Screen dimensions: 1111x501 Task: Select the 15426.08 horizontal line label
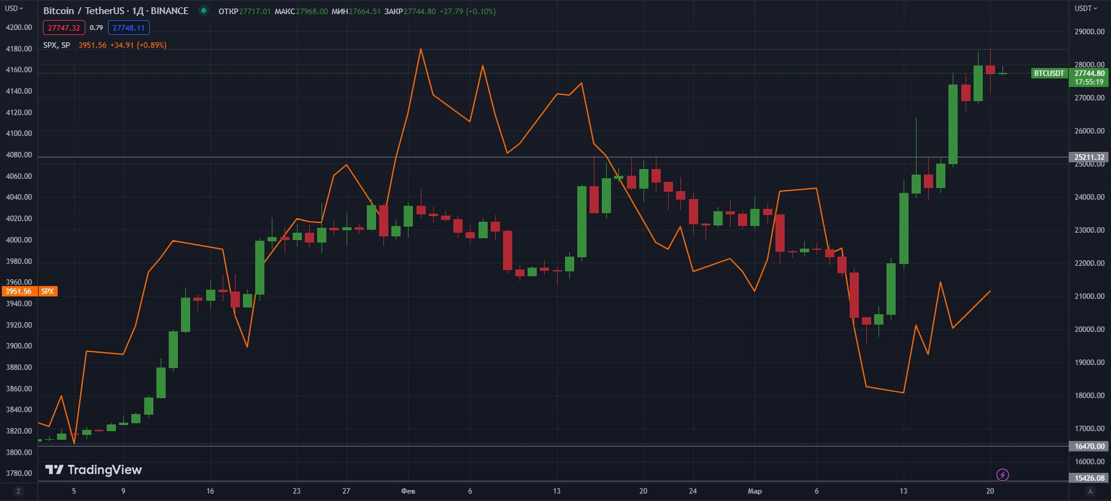click(1090, 478)
